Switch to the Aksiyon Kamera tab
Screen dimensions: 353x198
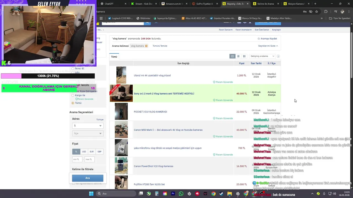tap(296, 4)
